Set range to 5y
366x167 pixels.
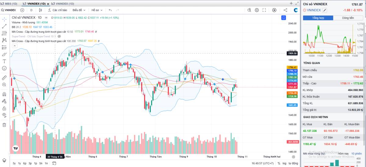tap(14, 163)
